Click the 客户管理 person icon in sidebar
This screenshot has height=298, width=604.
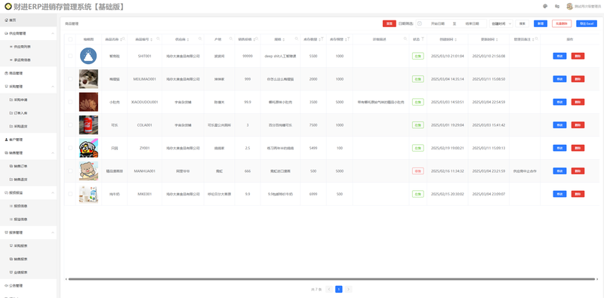[x=6, y=140]
